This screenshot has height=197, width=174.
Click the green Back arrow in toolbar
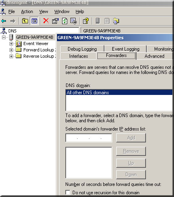4,21
